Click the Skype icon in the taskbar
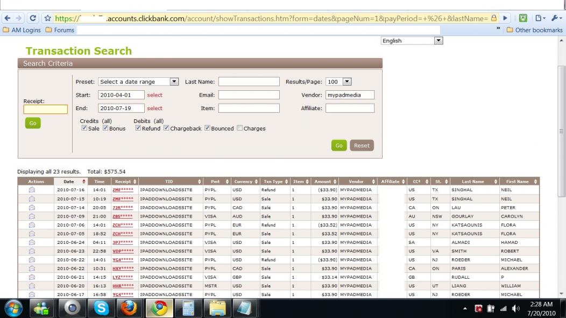The width and height of the screenshot is (566, 318). pos(101,308)
